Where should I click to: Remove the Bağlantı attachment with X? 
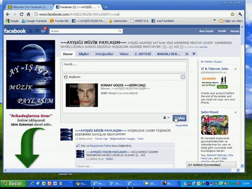pyautogui.click(x=183, y=77)
